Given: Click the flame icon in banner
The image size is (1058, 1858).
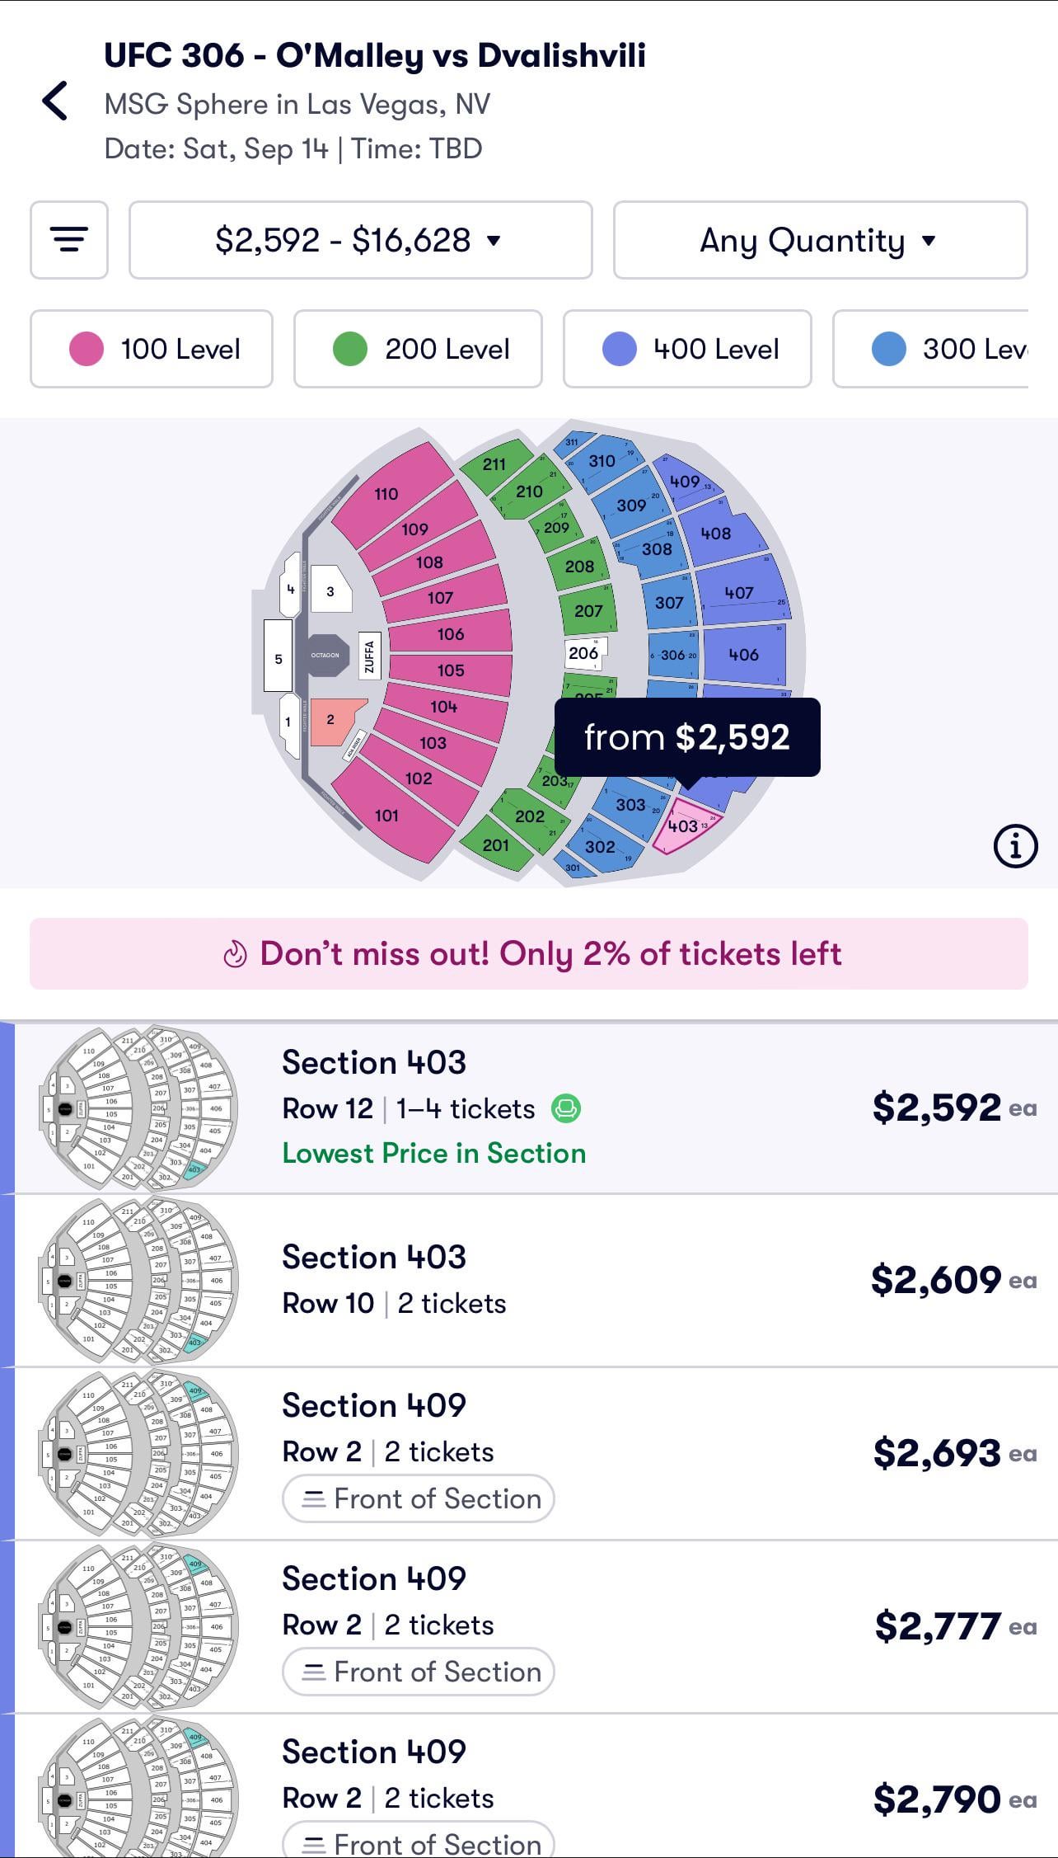Looking at the screenshot, I should tap(235, 954).
